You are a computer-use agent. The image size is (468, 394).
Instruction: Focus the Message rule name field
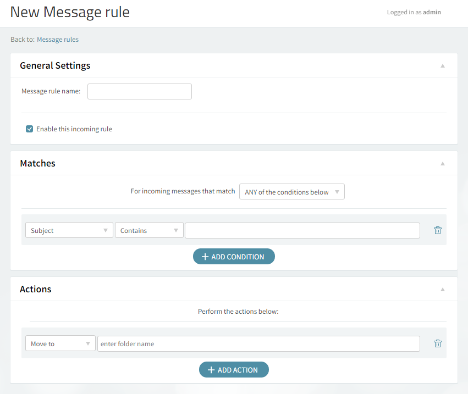140,91
